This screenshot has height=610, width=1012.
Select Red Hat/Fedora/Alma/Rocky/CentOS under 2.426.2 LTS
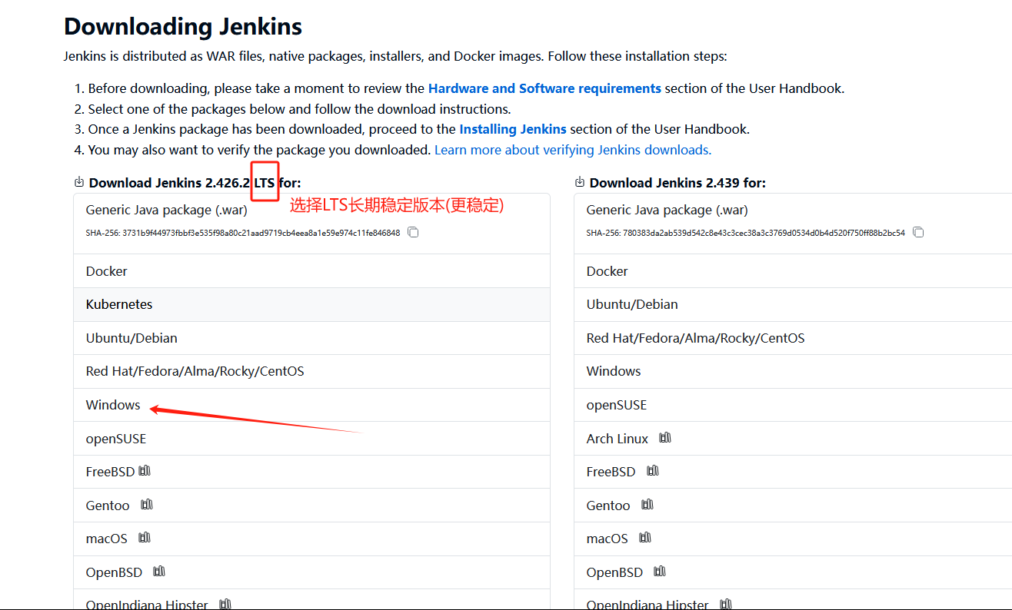[311, 371]
